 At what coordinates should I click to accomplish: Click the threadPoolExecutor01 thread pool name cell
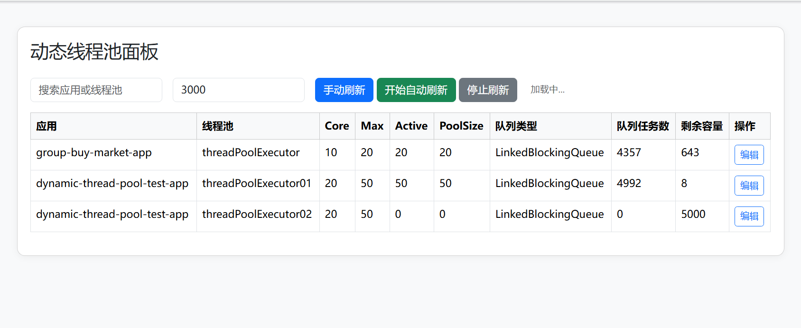257,184
